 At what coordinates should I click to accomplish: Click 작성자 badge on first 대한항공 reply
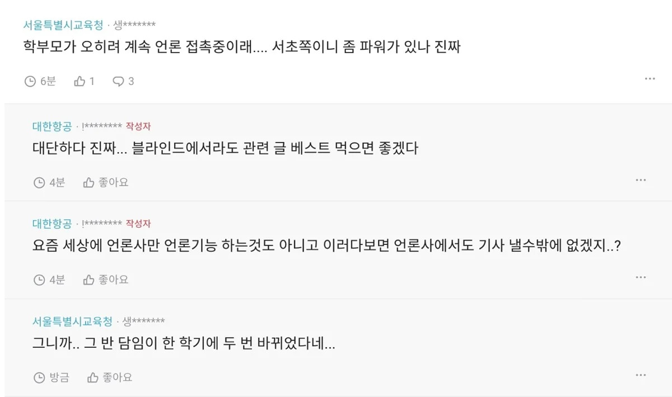138,126
